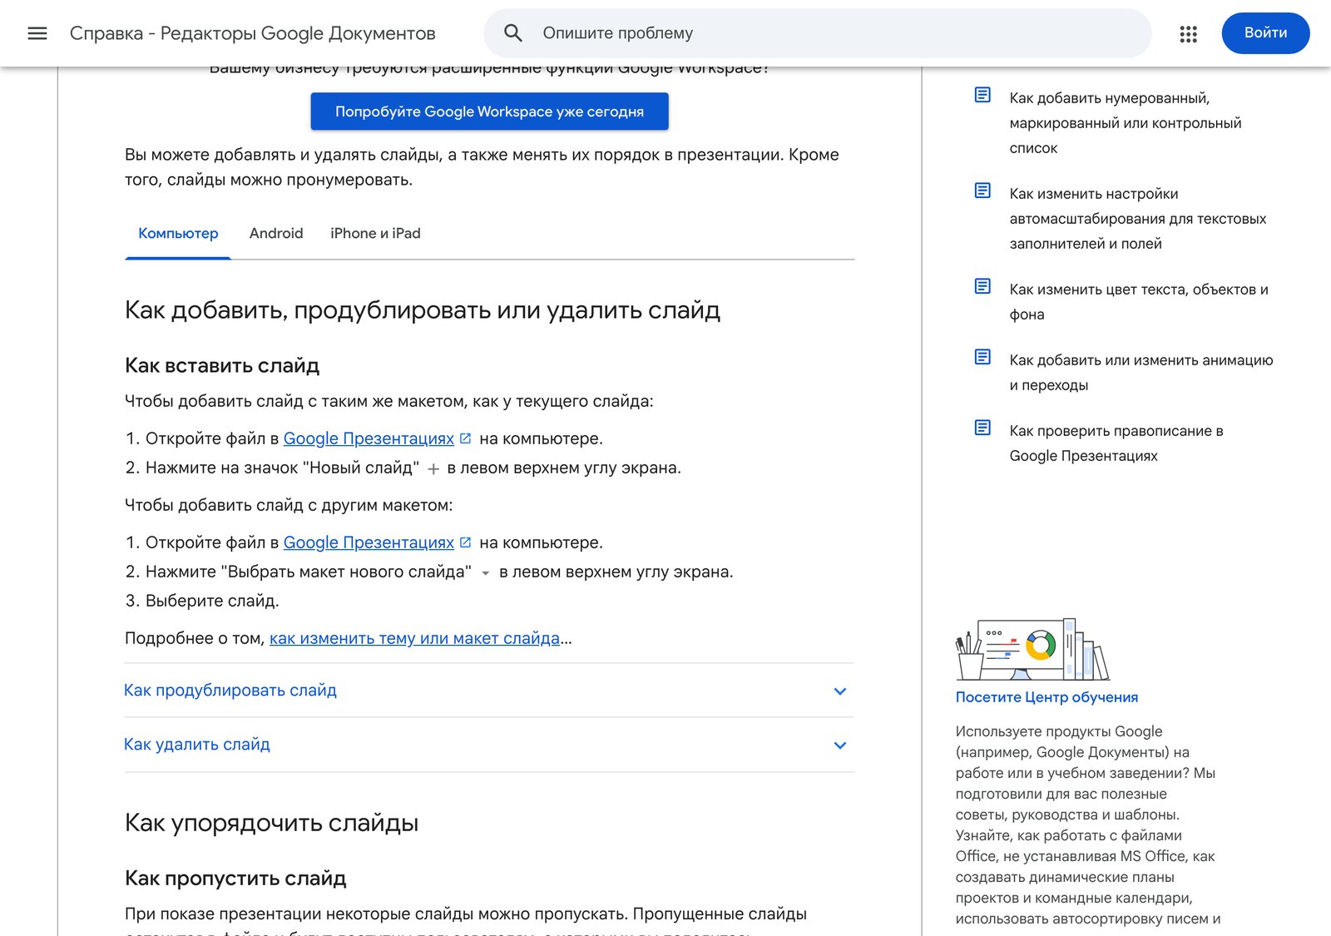Open 'Как удалить слайд' accordion title
This screenshot has width=1331, height=936.
[x=197, y=745]
